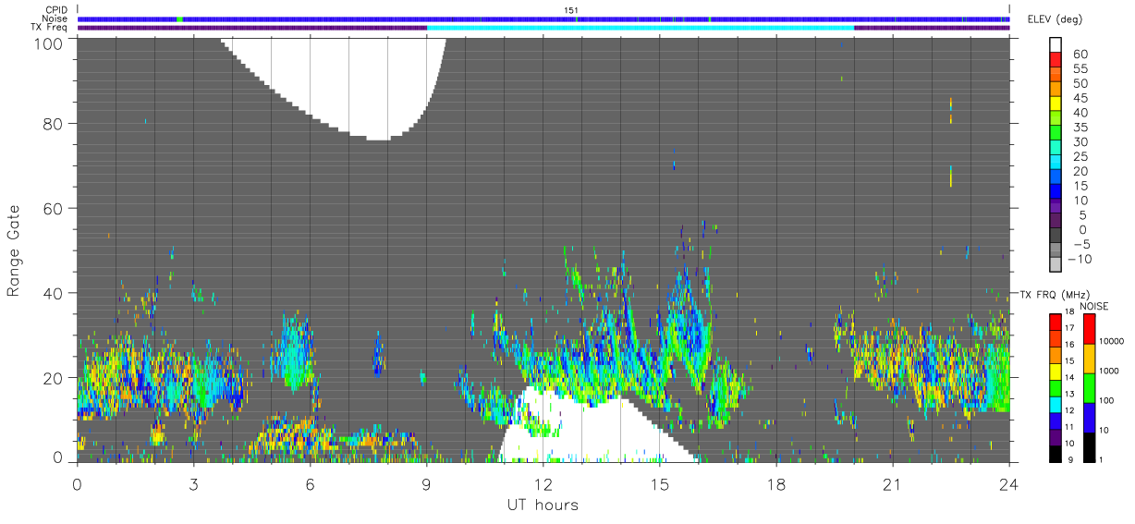Click the black 9–10 swatch in TX FRQ colorbar
Image resolution: width=1135 pixels, height=524 pixels.
[x=1055, y=453]
